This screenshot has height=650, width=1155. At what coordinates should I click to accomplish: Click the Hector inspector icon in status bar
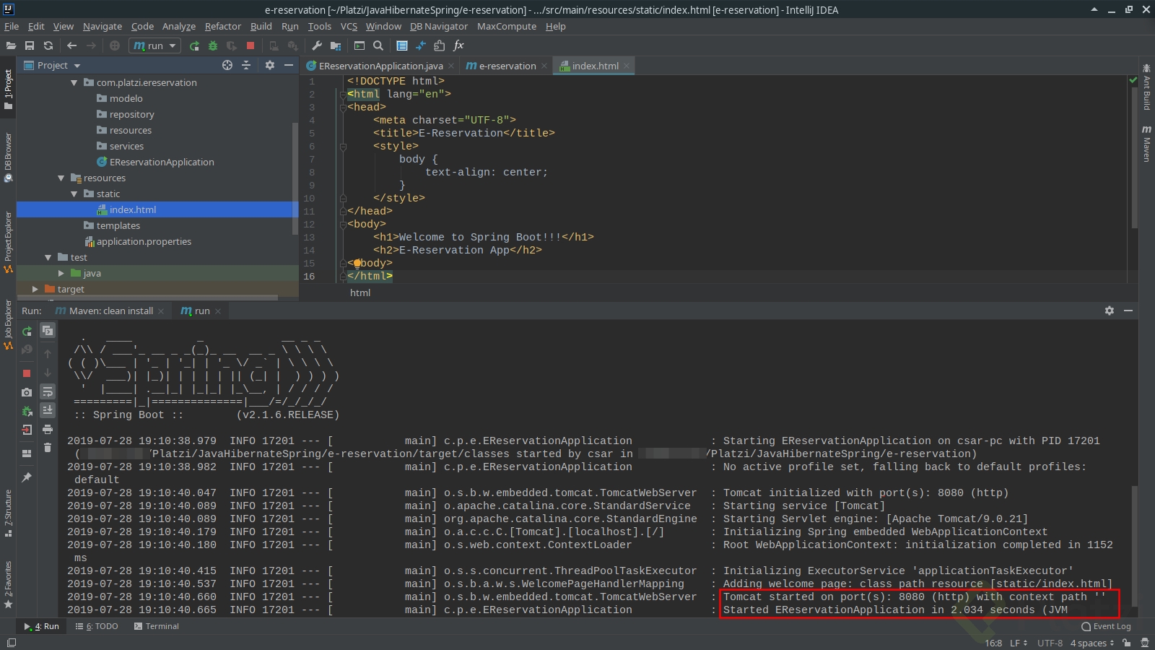(1144, 643)
